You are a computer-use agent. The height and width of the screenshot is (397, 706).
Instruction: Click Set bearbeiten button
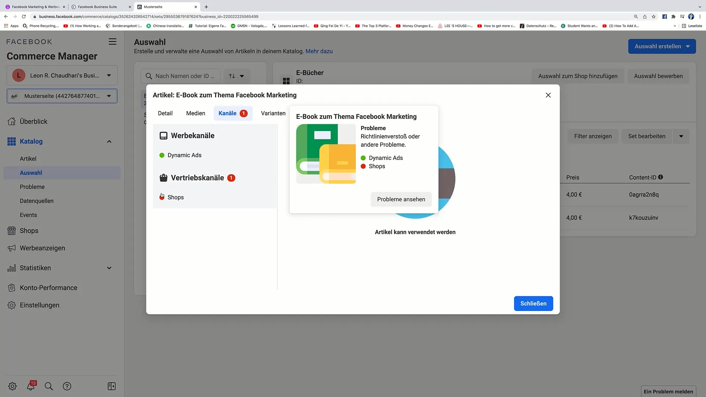coord(647,136)
